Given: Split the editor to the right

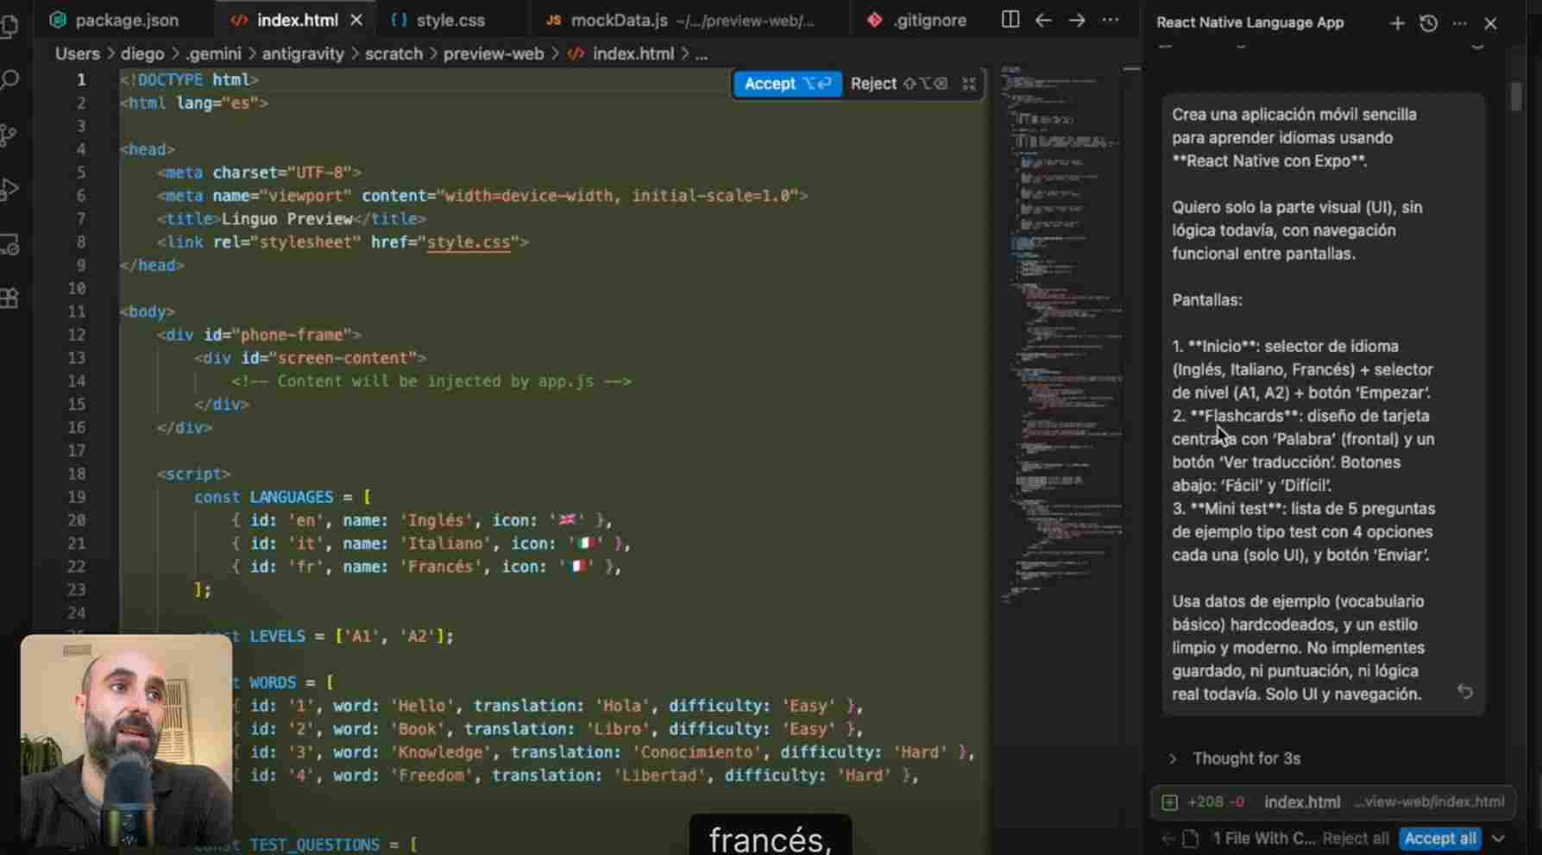Looking at the screenshot, I should 1010,20.
